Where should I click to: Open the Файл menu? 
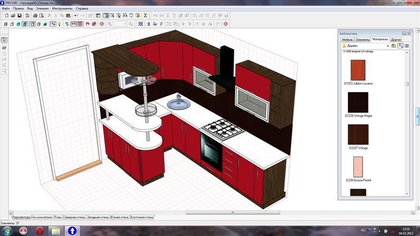coord(6,9)
